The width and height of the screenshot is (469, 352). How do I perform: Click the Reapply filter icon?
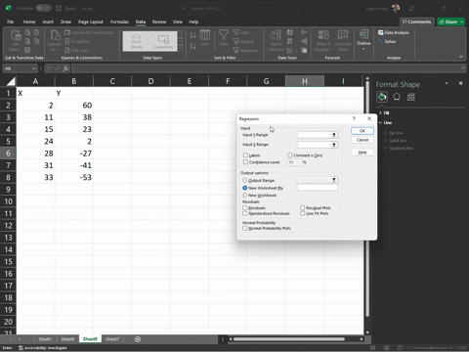(235, 41)
